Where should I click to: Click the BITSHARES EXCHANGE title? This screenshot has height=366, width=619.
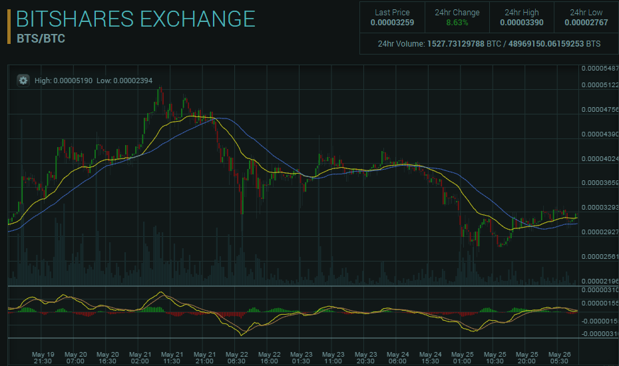click(136, 19)
